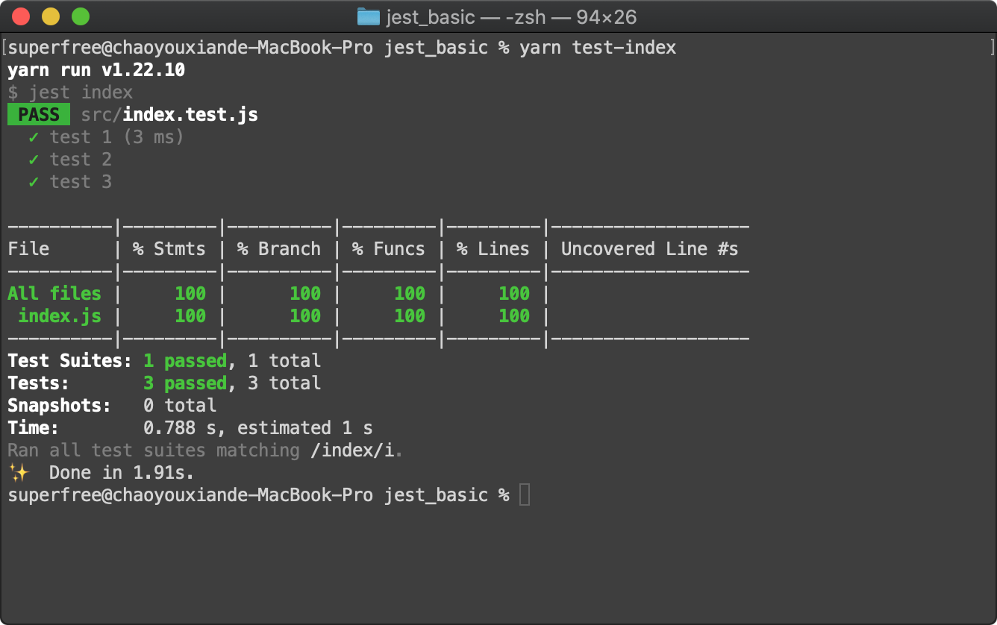This screenshot has height=625, width=997.
Task: Click the line yarn run v1.22.10
Action: click(96, 70)
